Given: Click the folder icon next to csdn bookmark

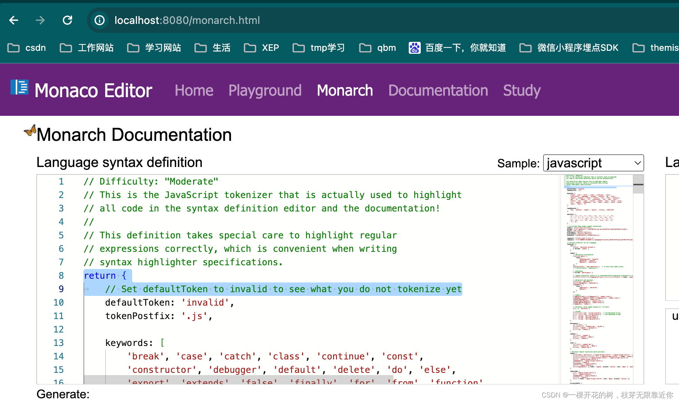Looking at the screenshot, I should click(x=13, y=47).
